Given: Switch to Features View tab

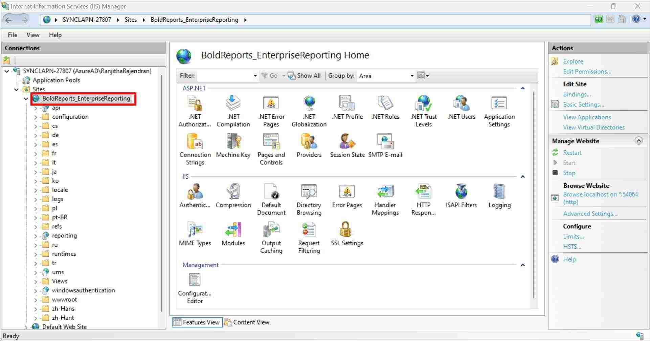Looking at the screenshot, I should point(197,322).
